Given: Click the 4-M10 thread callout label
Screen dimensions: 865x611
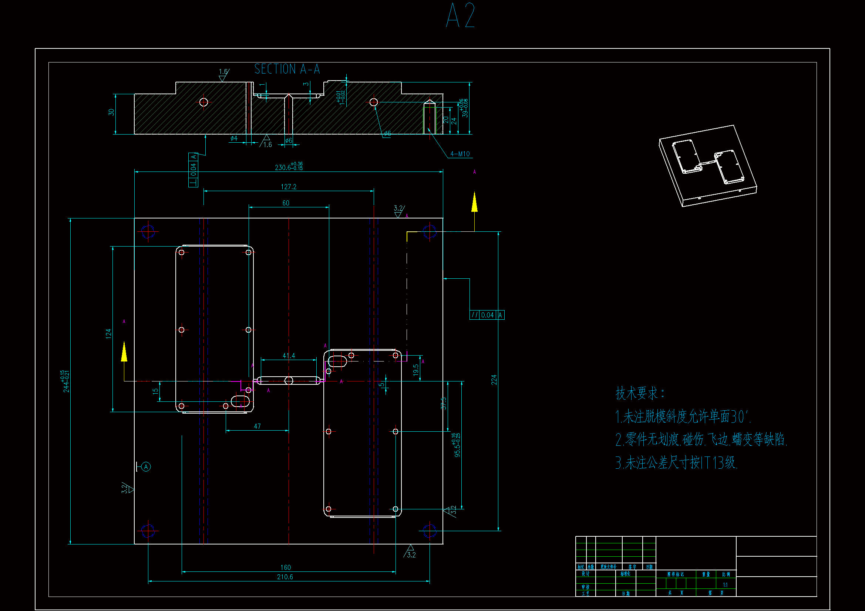Looking at the screenshot, I should [x=460, y=154].
